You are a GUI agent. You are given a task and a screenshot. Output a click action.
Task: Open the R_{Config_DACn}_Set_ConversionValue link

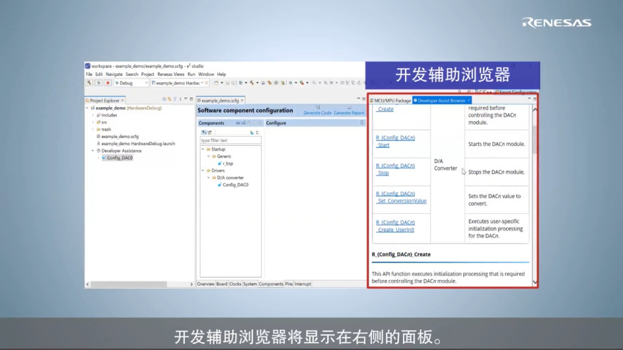pyautogui.click(x=401, y=197)
